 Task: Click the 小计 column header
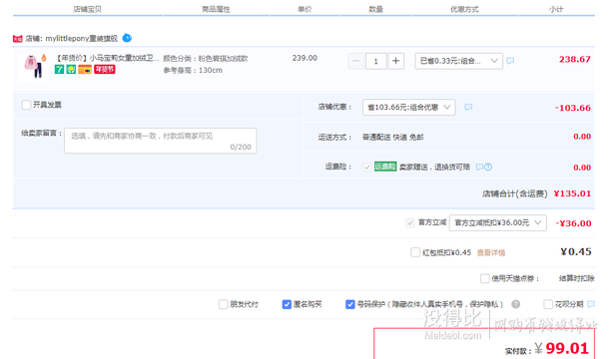tap(556, 9)
